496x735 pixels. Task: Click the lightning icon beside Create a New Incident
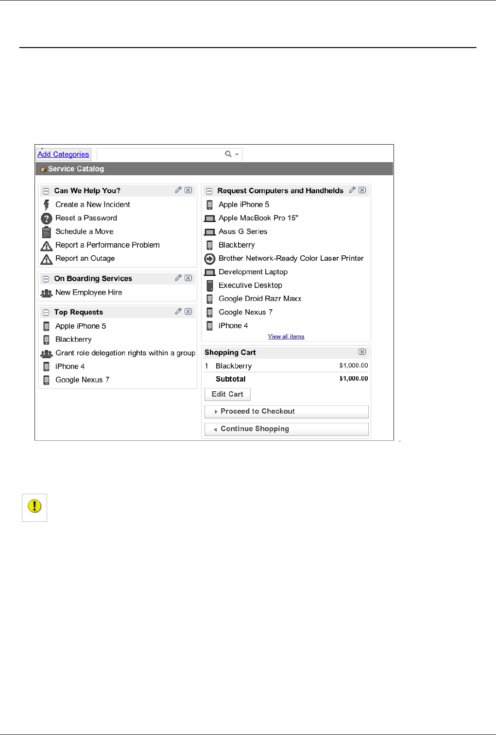[47, 205]
